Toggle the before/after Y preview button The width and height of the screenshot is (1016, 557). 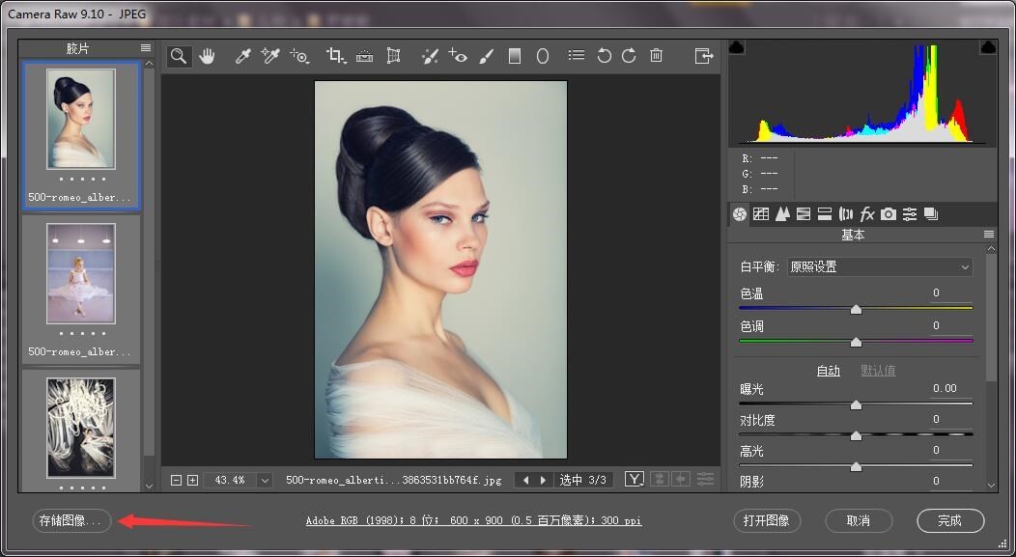click(x=634, y=480)
